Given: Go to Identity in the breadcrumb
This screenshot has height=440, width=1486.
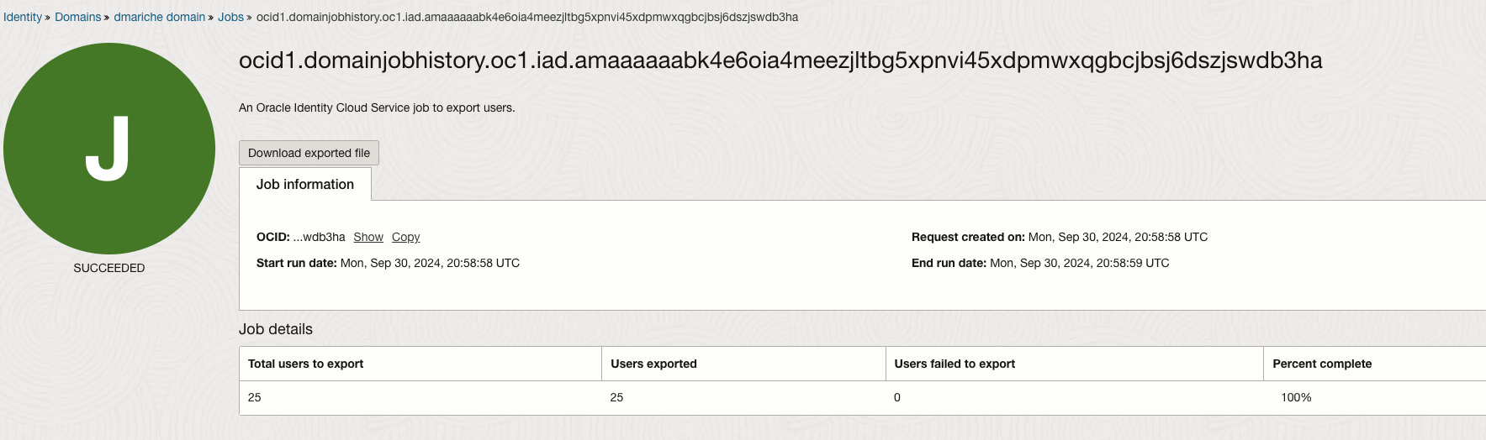Looking at the screenshot, I should (23, 17).
